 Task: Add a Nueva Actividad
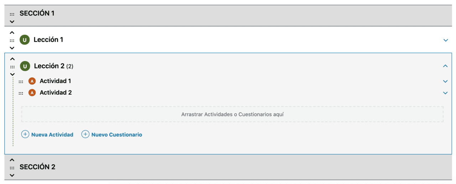pos(47,134)
